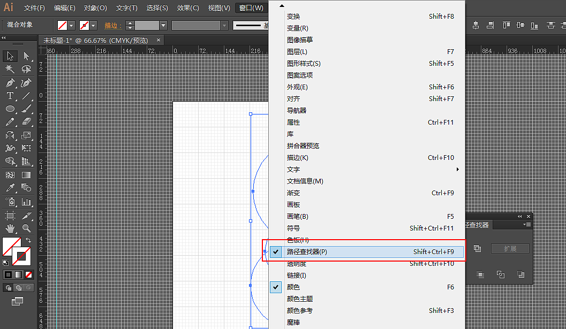Viewport: 566px width, 329px height.
Task: Uncheck 路径查找器 in the Window menu
Action: click(x=321, y=251)
